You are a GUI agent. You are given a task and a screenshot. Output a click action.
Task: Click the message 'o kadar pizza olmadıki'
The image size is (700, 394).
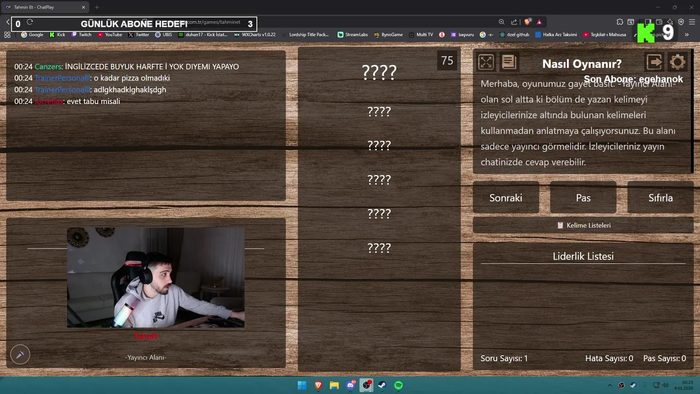[x=132, y=78]
